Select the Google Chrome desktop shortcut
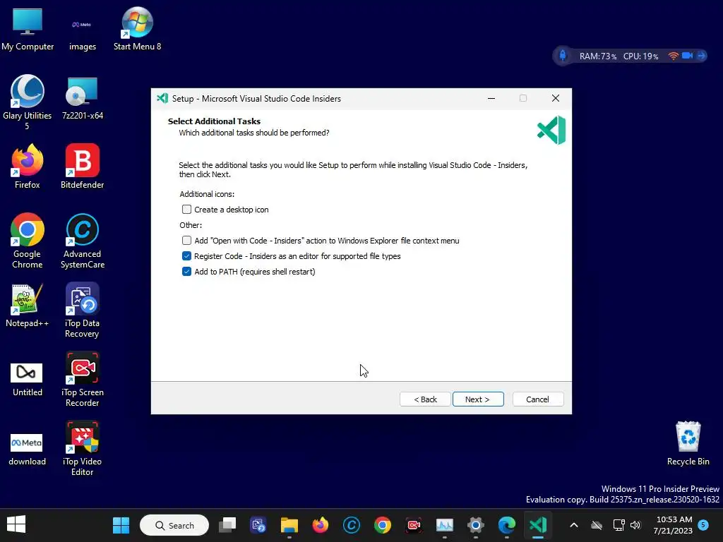This screenshot has height=542, width=723. point(28,241)
